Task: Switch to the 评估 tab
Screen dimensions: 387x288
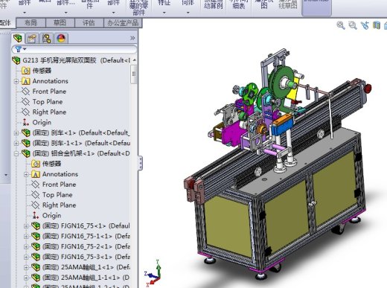Action: click(x=89, y=23)
